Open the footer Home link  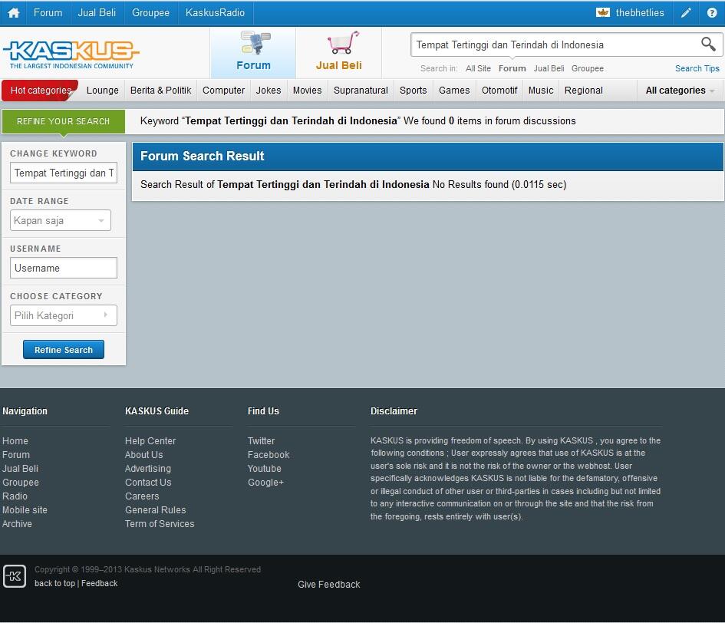15,440
